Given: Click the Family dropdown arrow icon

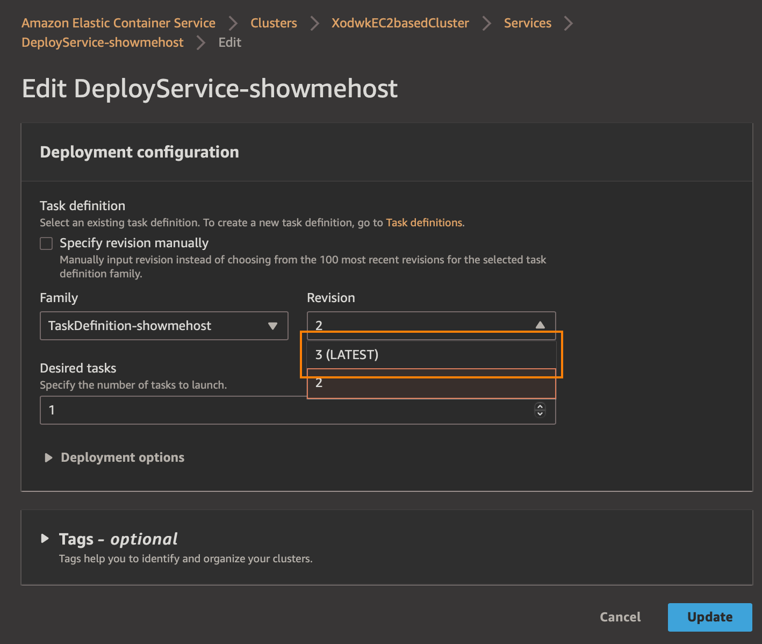Looking at the screenshot, I should coord(272,326).
